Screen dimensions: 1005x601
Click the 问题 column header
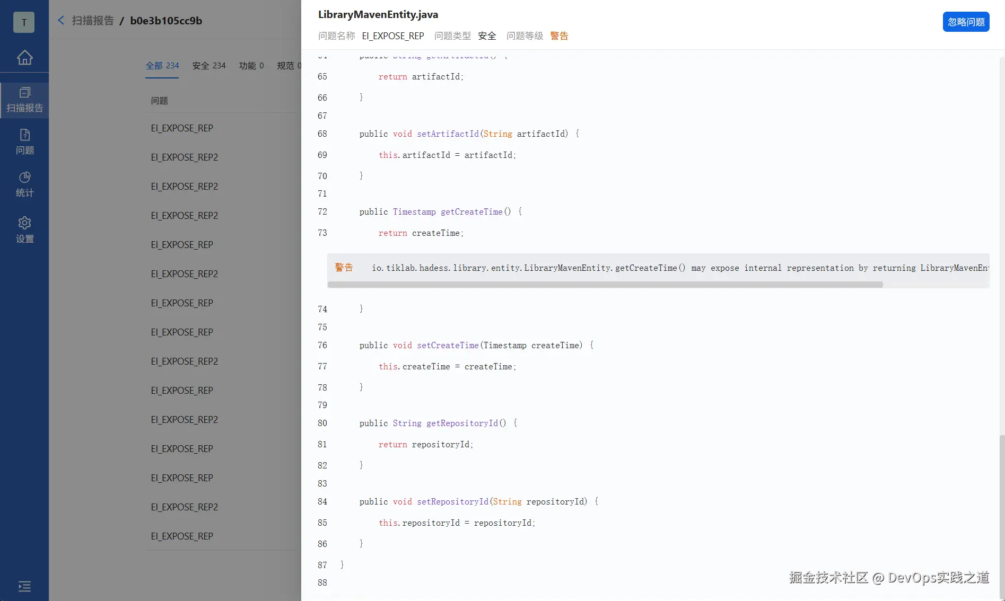click(x=159, y=101)
